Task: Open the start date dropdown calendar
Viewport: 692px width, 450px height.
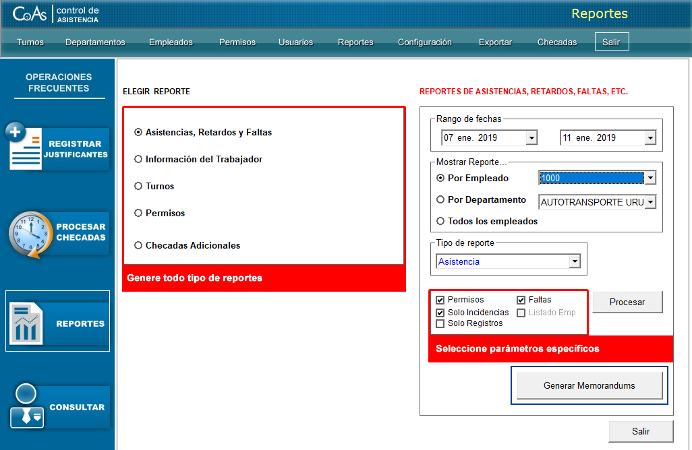Action: pos(531,138)
